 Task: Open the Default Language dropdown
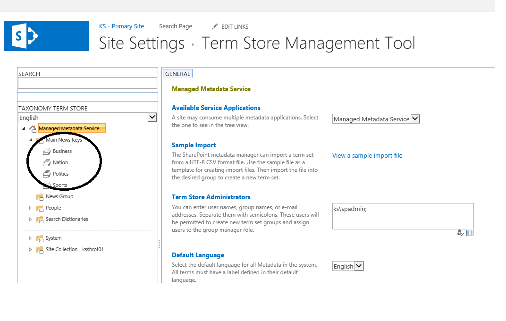pyautogui.click(x=348, y=267)
